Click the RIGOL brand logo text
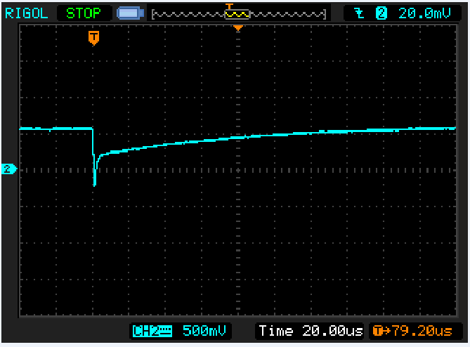Viewport: 470px width, 347px height. [27, 13]
